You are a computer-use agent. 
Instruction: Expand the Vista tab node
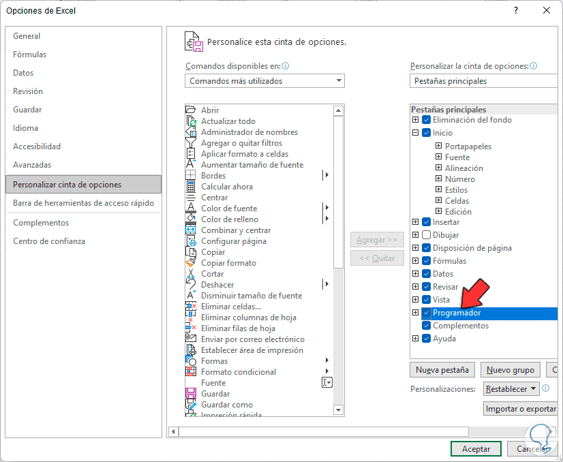tap(415, 300)
